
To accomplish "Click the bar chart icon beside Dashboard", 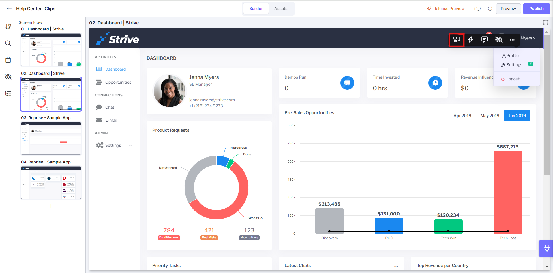I will click(99, 69).
